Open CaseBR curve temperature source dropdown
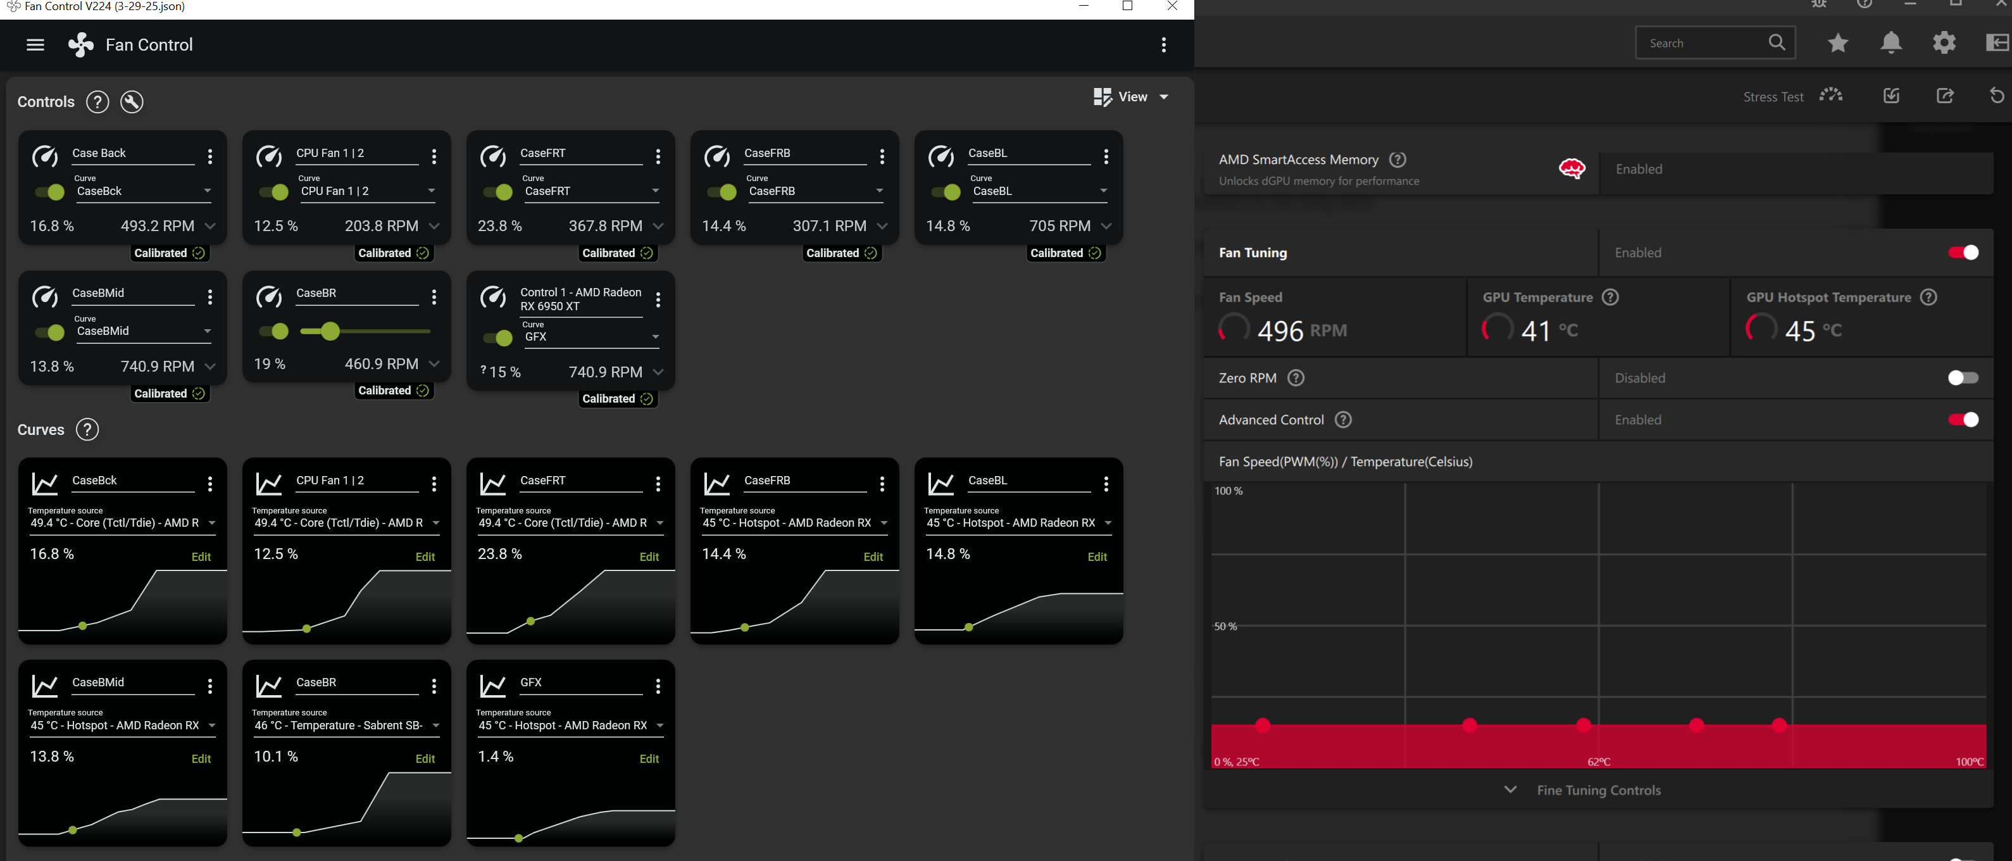 pyautogui.click(x=346, y=725)
